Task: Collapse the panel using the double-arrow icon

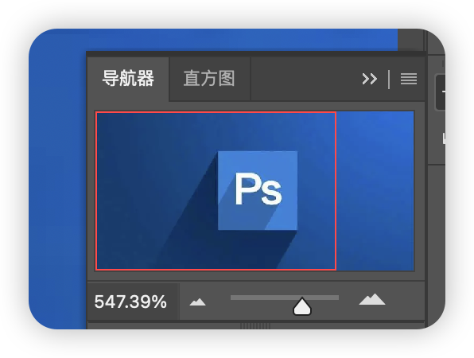Action: (369, 79)
